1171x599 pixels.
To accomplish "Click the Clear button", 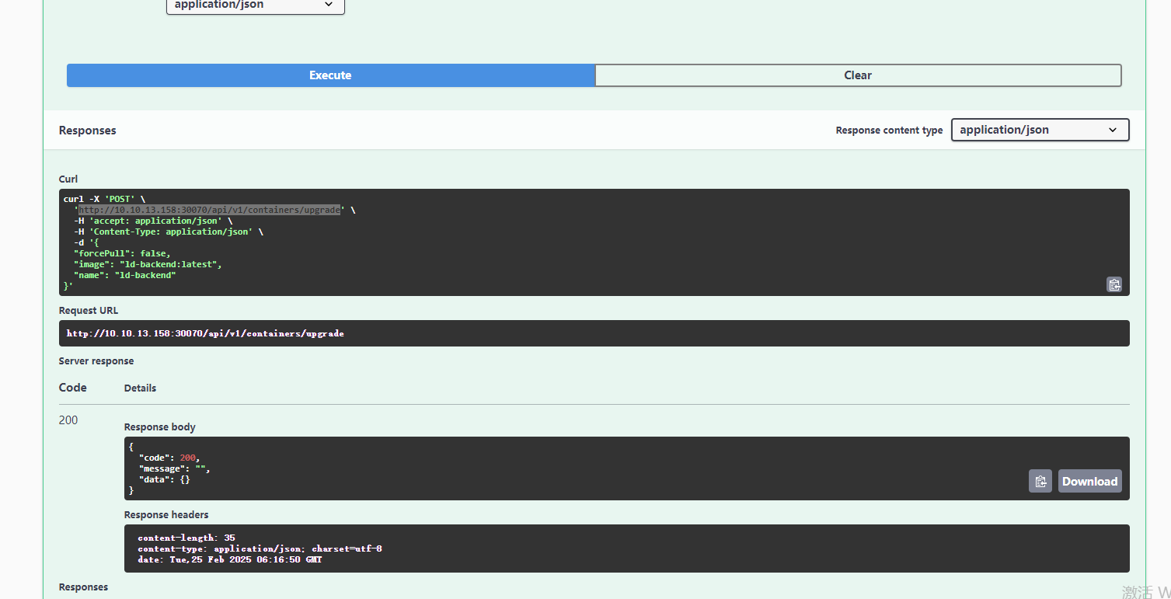I will pyautogui.click(x=858, y=75).
